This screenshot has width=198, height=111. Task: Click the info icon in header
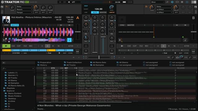(x=182, y=2)
